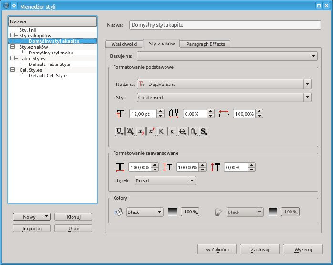Click the Small Caps text effect icon
This screenshot has width=333, height=265.
172,131
